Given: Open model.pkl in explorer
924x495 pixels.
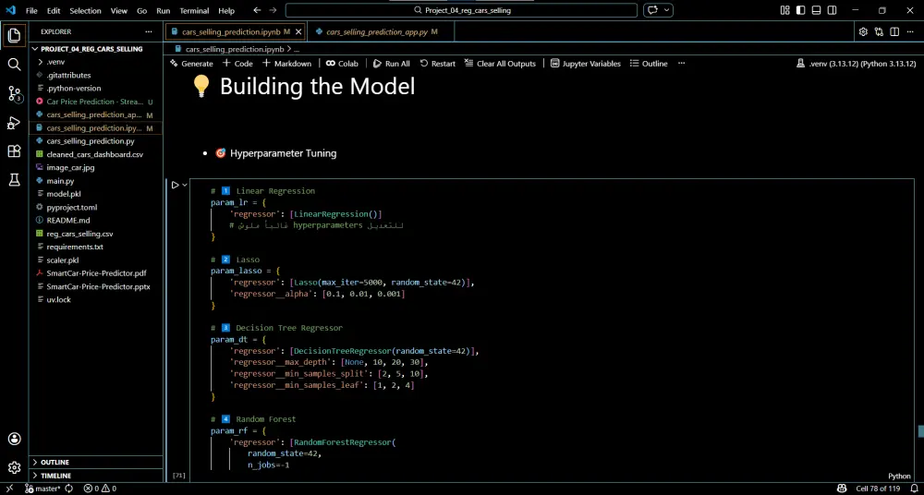Looking at the screenshot, I should click(96, 194).
